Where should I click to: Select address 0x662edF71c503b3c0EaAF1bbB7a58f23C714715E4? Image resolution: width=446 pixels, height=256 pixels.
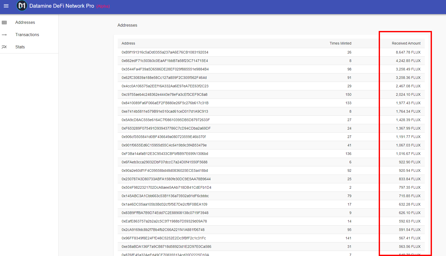coord(165,61)
